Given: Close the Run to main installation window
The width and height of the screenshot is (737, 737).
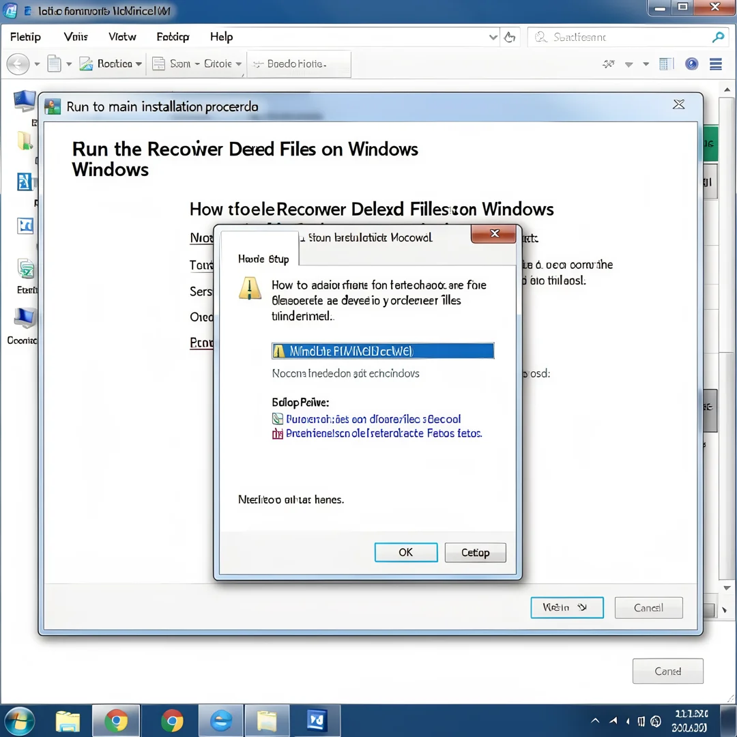Looking at the screenshot, I should pyautogui.click(x=679, y=104).
